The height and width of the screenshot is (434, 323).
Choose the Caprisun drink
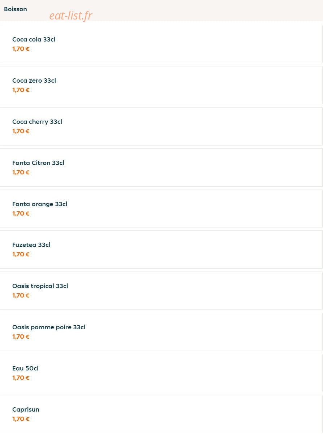161,414
